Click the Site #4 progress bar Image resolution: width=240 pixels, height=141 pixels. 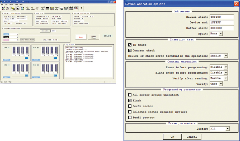point(49,78)
